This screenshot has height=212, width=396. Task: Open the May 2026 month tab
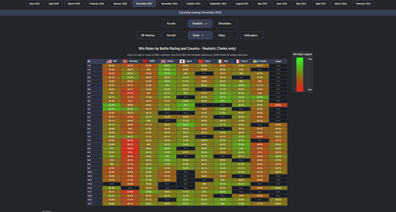(x=34, y=4)
